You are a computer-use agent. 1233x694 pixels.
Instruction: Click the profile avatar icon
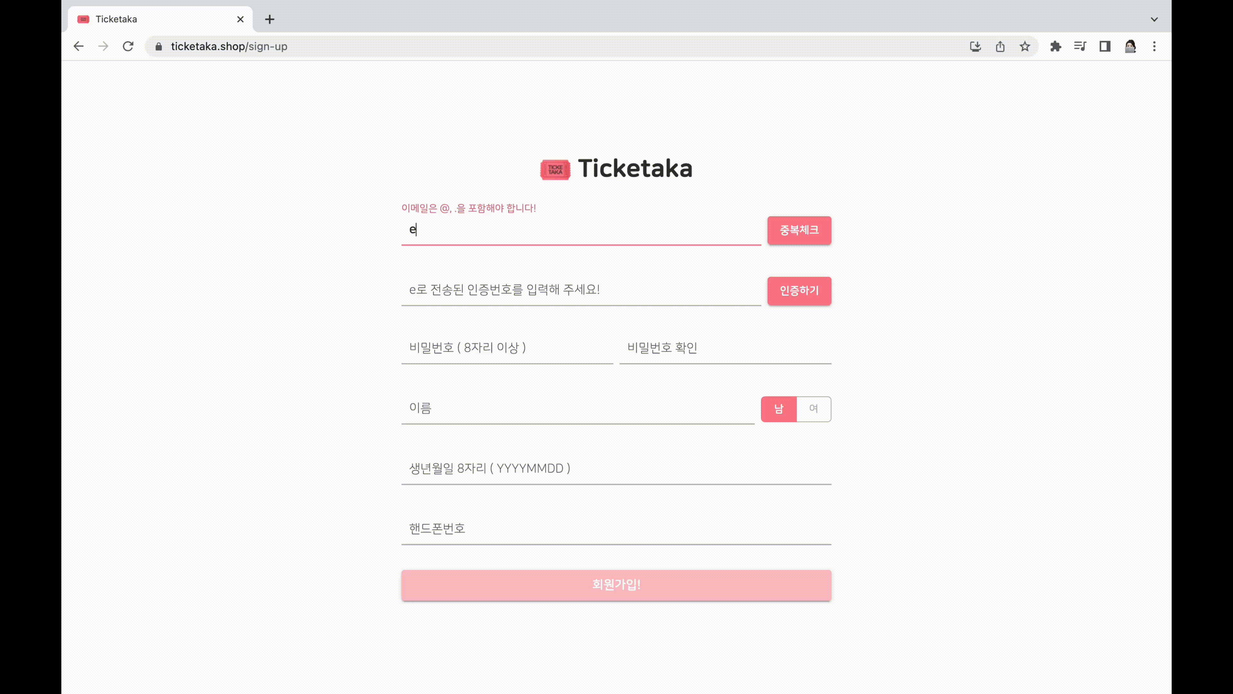(1130, 47)
